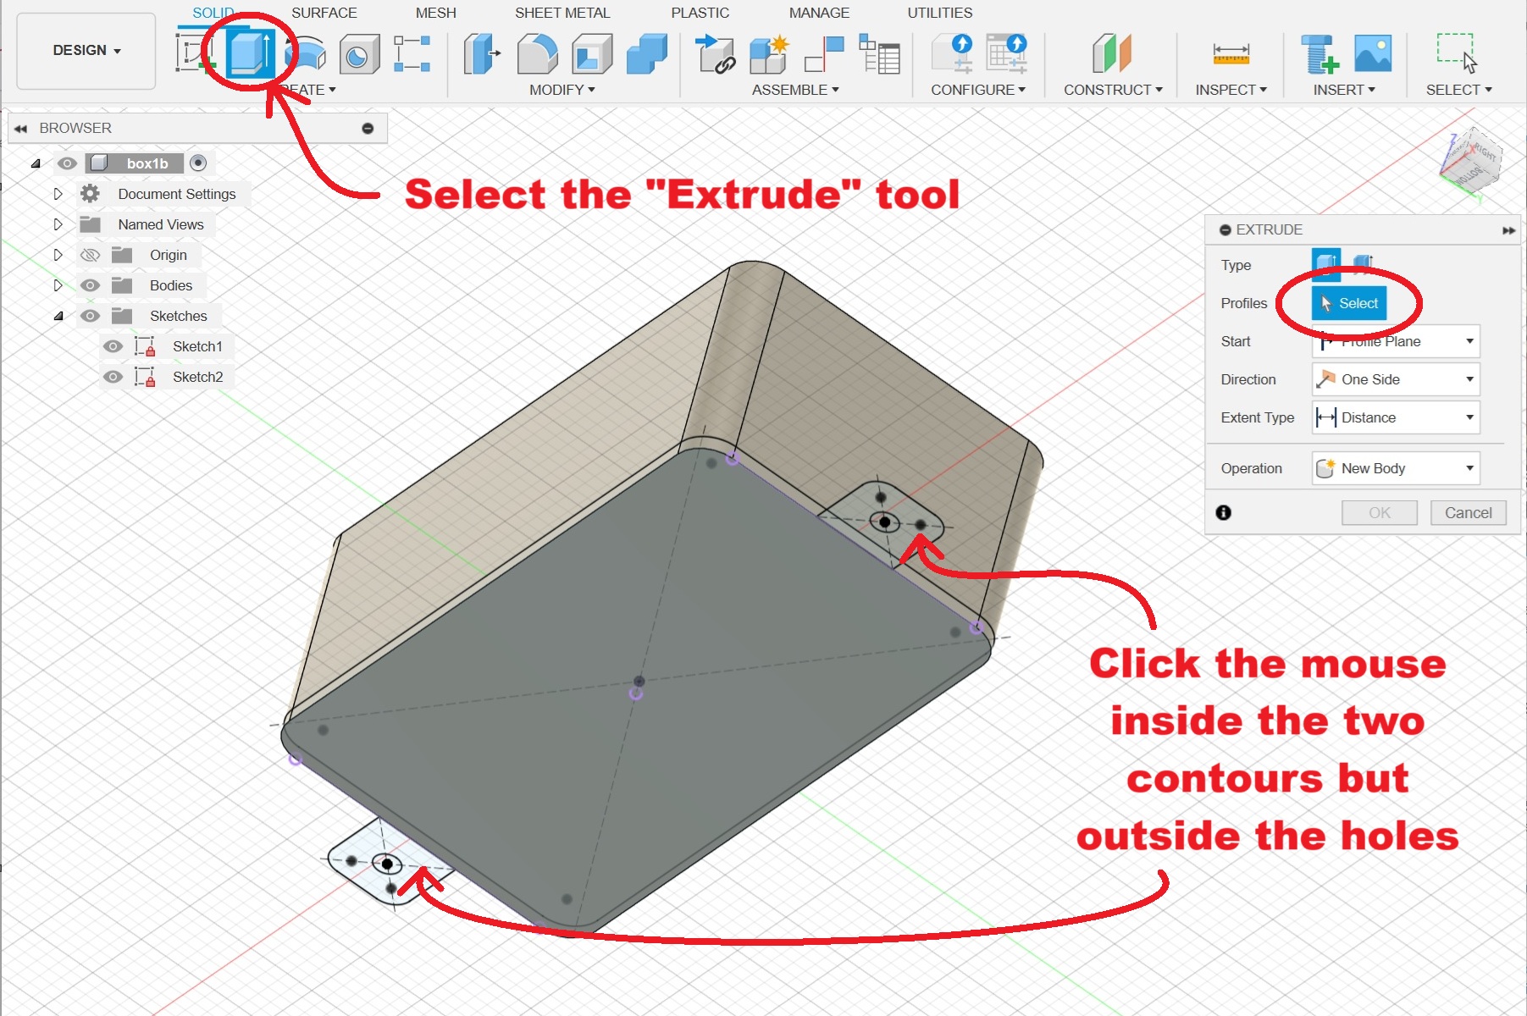Click the Profiles Select button

(1348, 303)
